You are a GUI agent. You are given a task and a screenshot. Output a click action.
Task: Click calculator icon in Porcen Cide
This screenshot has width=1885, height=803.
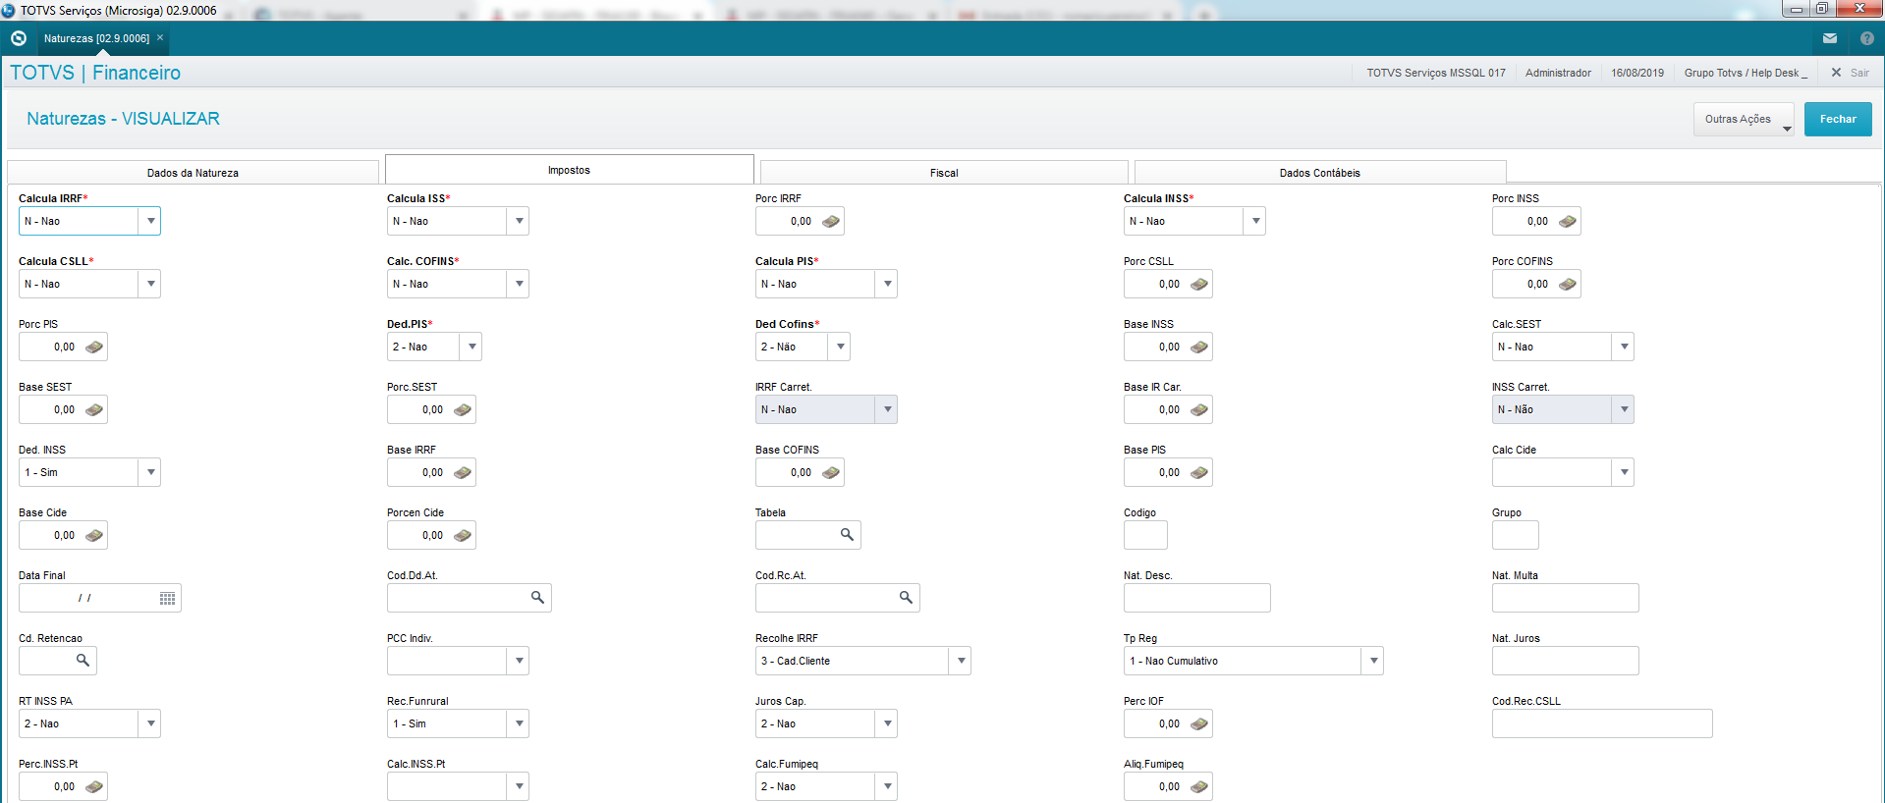463,536
